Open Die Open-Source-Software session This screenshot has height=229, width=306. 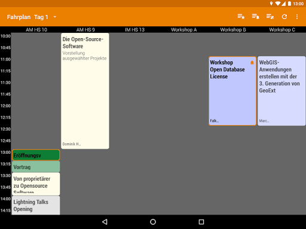click(85, 91)
